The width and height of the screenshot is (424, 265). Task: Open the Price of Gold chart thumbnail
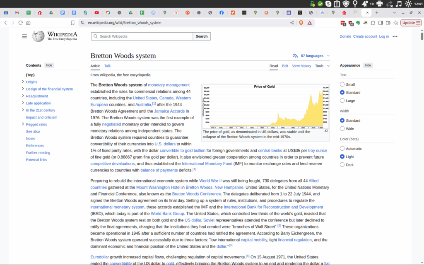[265, 106]
